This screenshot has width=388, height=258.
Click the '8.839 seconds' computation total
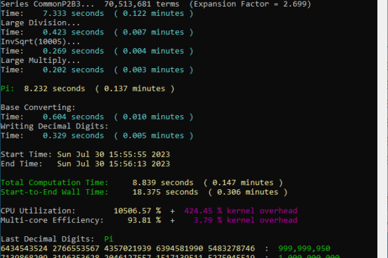(x=162, y=183)
